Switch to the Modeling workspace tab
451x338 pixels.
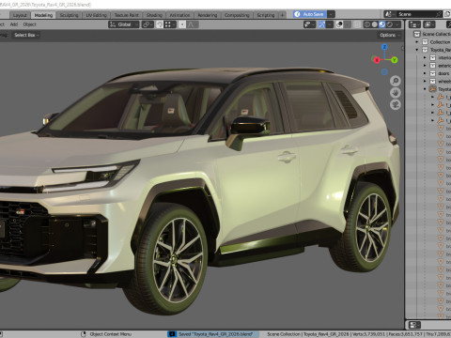43,15
